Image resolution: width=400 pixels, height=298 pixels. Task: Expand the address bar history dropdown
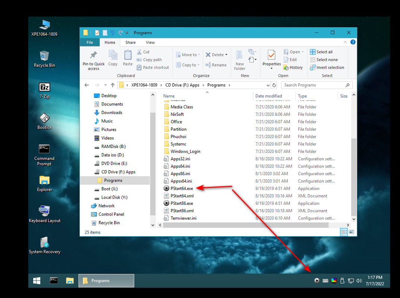click(268, 85)
